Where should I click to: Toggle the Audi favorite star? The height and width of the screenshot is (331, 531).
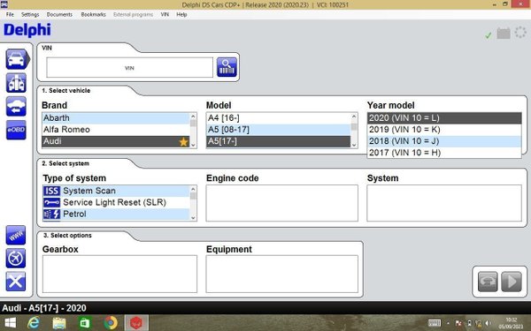tap(183, 142)
